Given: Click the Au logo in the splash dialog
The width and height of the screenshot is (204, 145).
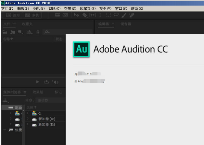Looking at the screenshot, I should pyautogui.click(x=82, y=49).
